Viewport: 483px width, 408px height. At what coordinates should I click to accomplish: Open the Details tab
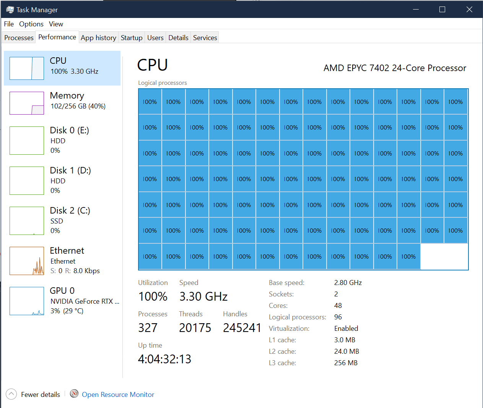(179, 37)
